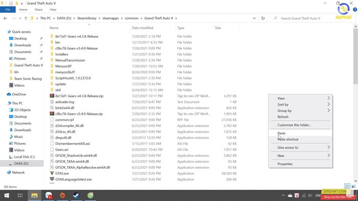Select the GTAVLanguageSelect.exe file icon
Viewport: 358px width, 201px height.
pyautogui.click(x=52, y=179)
